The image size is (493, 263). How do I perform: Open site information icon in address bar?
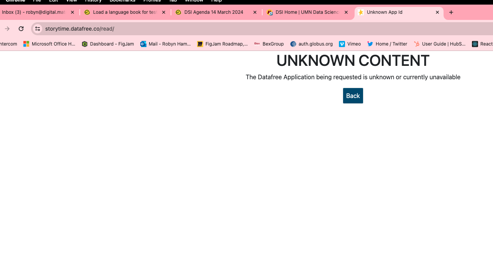pyautogui.click(x=37, y=29)
